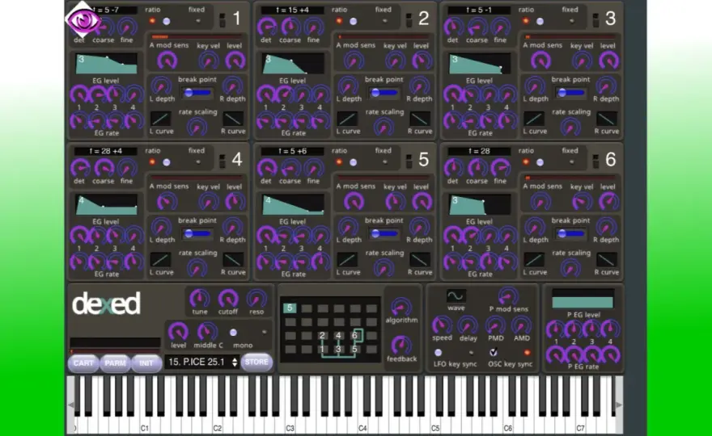712x436 pixels.
Task: Click operator 2 frequency readout 'f = 15 +4'
Action: [x=292, y=10]
